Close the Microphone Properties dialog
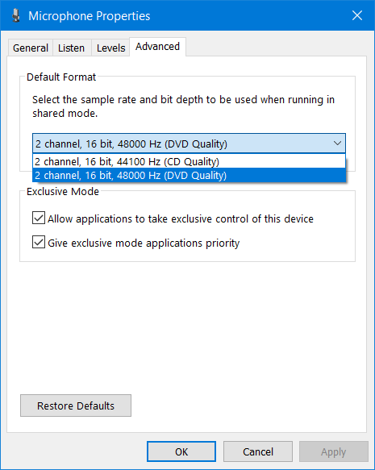Screen dimensions: 375x470 [x=357, y=15]
